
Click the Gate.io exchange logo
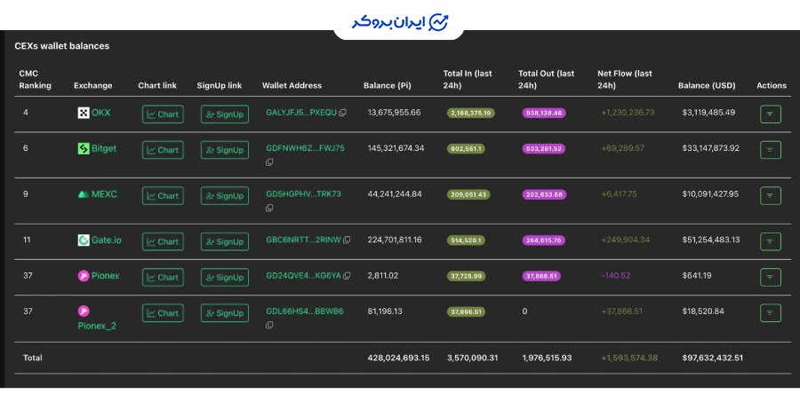click(x=84, y=240)
